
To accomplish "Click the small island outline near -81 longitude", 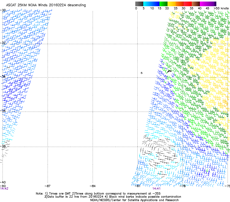I will [141, 73].
